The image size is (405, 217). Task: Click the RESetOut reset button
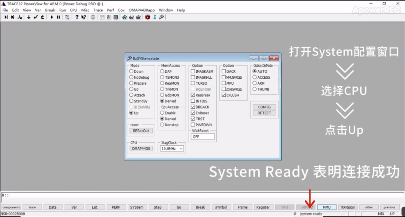(x=140, y=130)
